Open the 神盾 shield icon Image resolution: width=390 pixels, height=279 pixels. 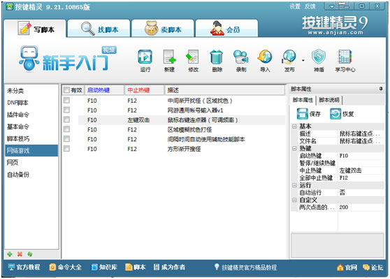click(x=319, y=57)
